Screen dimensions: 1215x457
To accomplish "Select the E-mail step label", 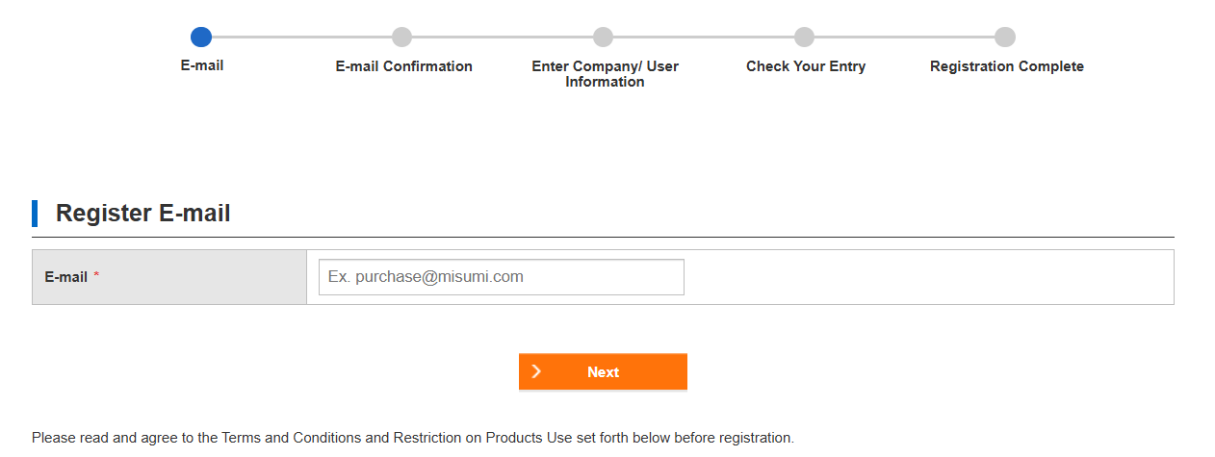I will 202,66.
